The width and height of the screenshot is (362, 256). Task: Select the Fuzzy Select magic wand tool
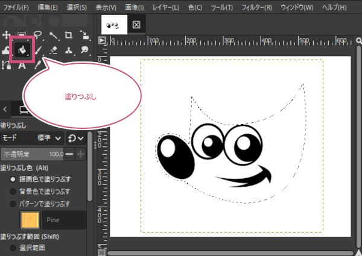coord(53,36)
